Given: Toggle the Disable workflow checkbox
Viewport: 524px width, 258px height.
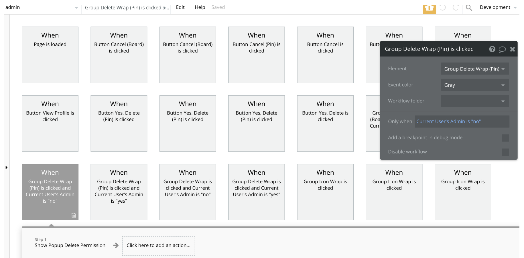Looking at the screenshot, I should tap(505, 152).
